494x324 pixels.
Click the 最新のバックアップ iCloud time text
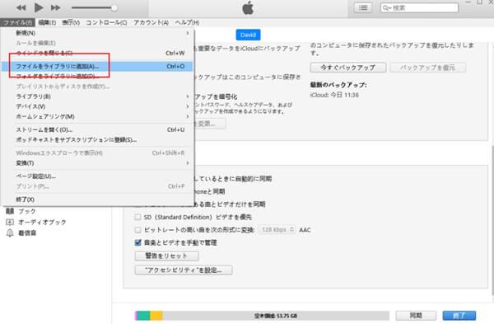click(334, 95)
